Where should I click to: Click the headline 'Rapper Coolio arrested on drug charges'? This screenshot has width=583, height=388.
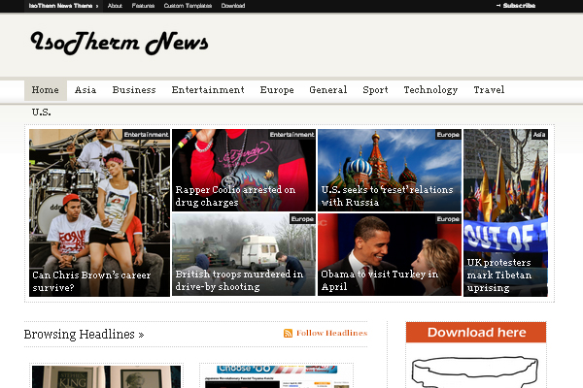click(x=235, y=196)
